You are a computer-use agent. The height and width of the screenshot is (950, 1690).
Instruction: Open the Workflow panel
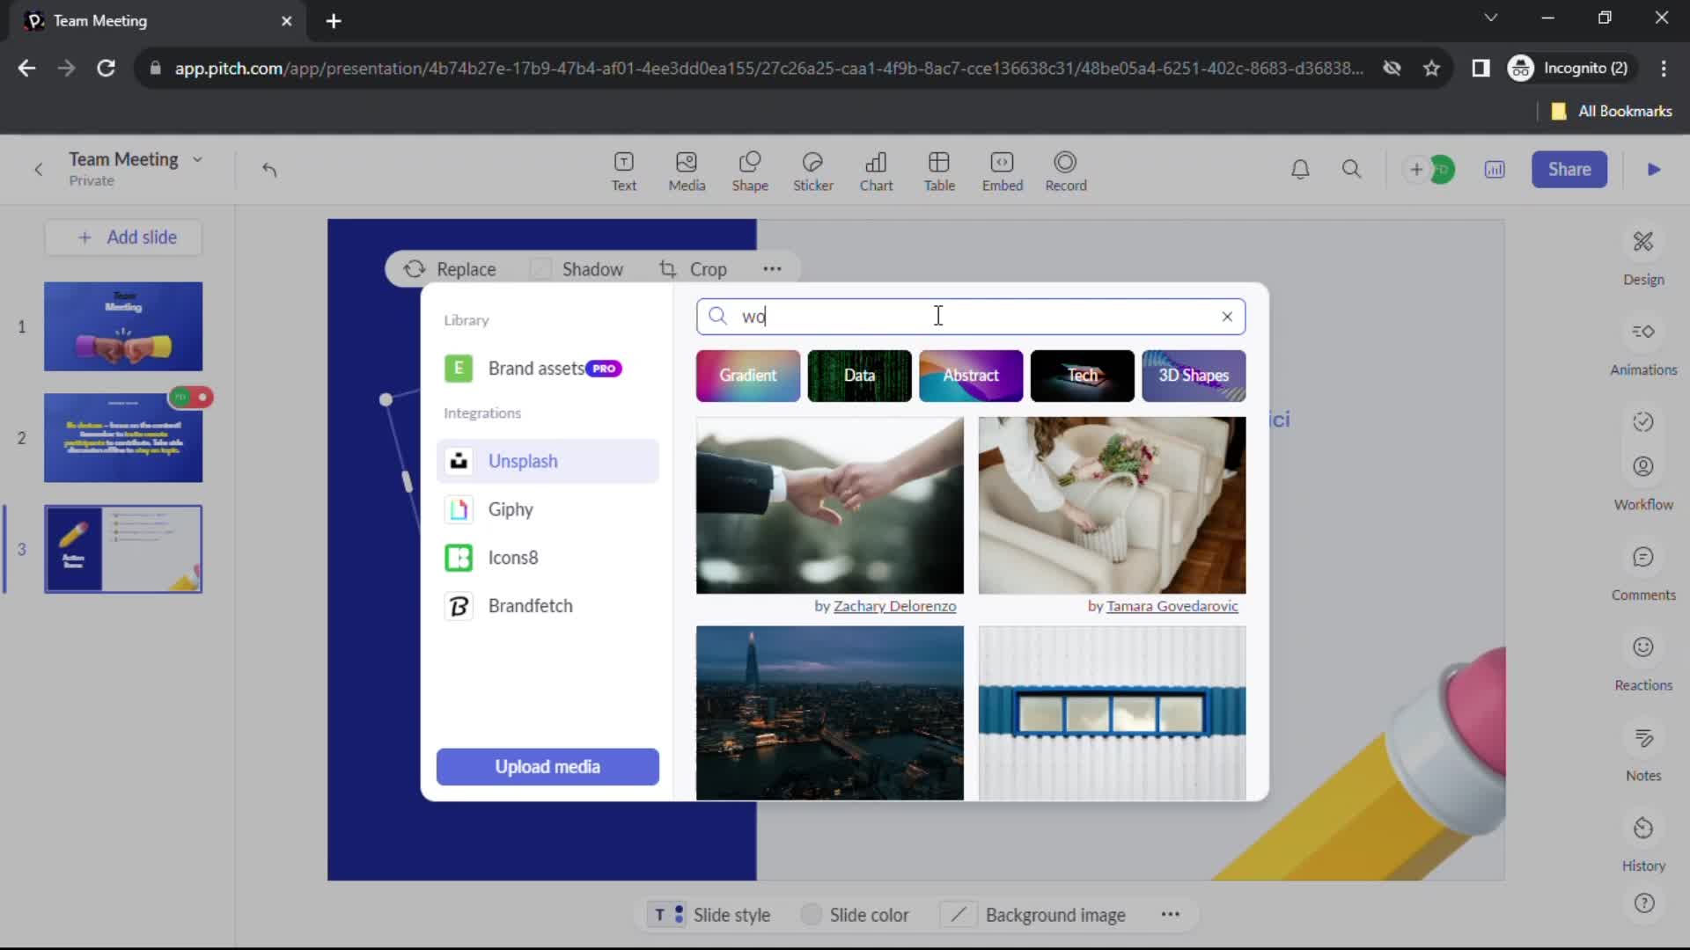[x=1643, y=483]
